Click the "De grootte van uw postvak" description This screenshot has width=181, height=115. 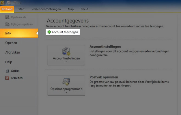tap(129, 84)
